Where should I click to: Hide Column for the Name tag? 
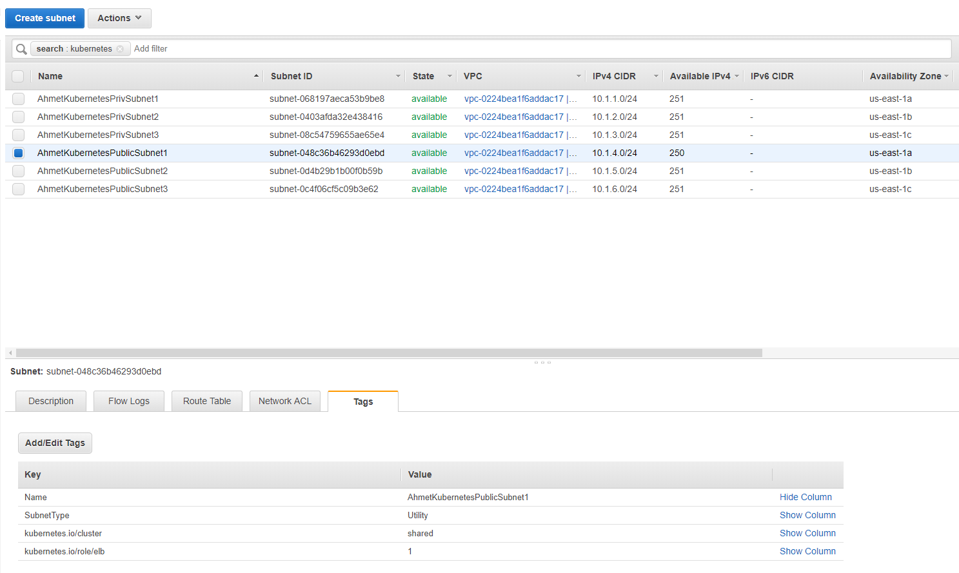click(806, 497)
